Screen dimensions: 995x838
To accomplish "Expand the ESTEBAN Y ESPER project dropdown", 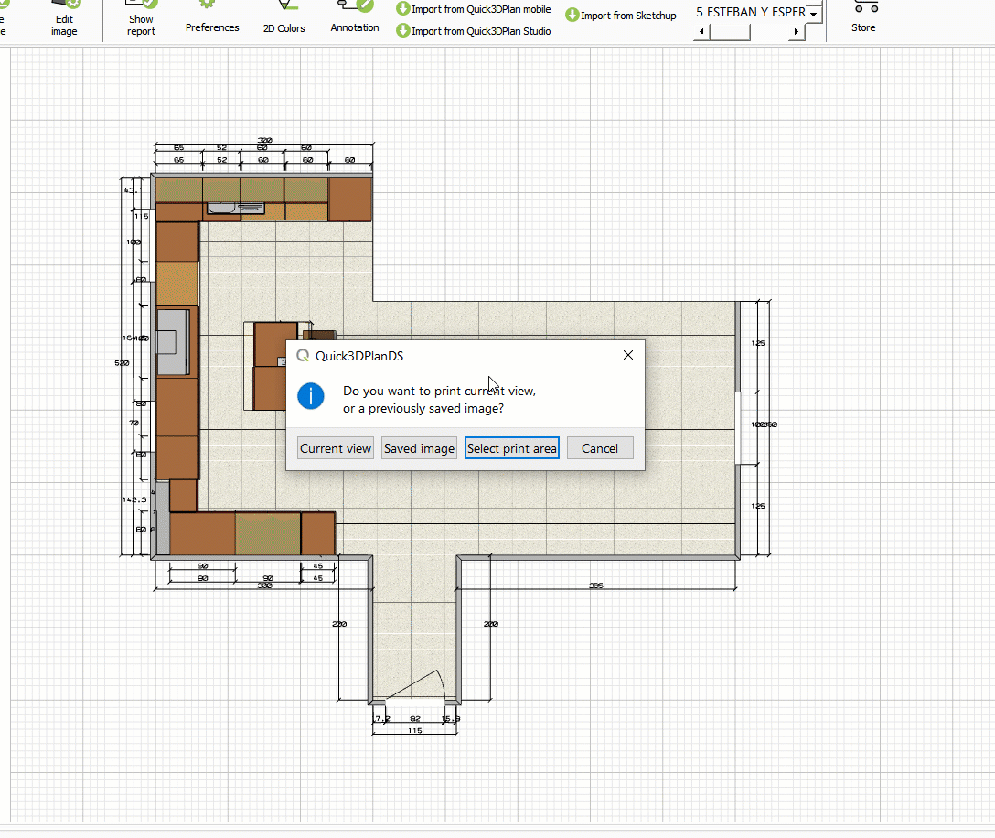I will [813, 14].
